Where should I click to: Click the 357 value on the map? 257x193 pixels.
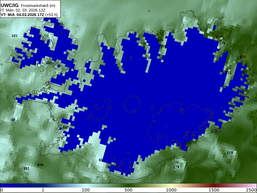pyautogui.click(x=49, y=63)
